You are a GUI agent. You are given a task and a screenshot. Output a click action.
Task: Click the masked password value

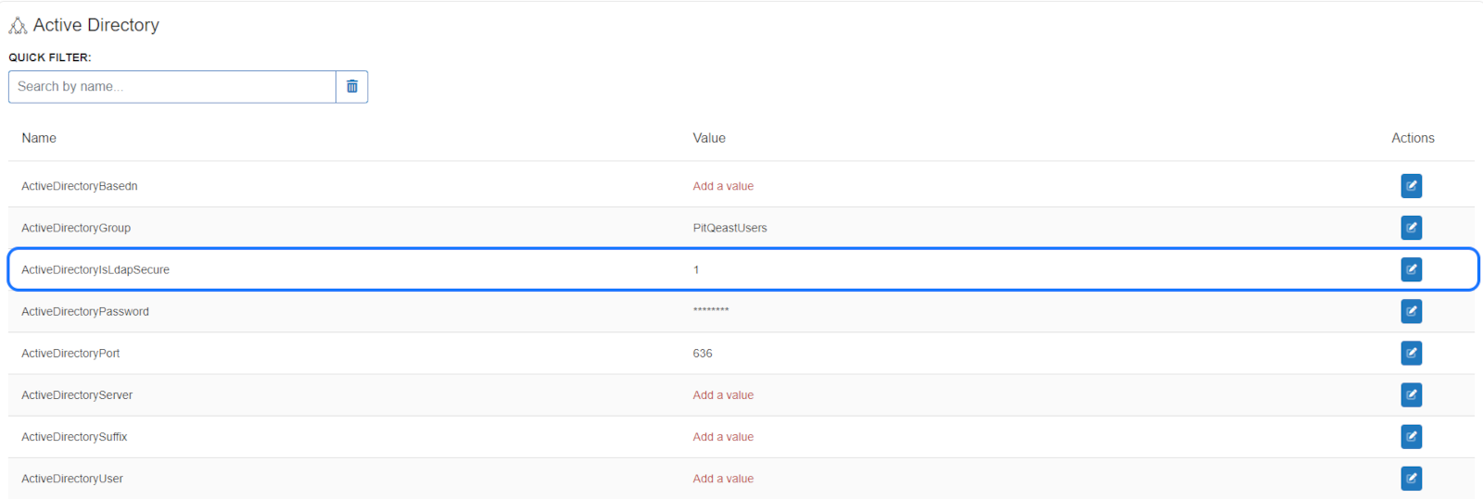[x=711, y=310]
